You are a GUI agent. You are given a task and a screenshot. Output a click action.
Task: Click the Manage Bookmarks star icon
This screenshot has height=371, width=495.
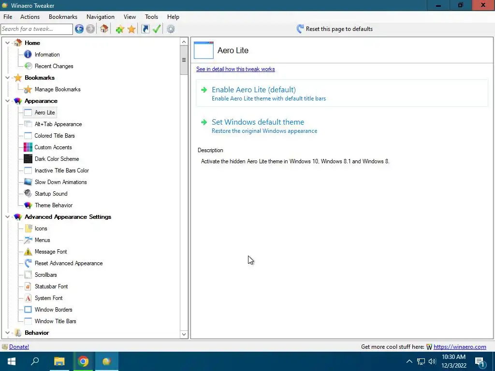coord(28,89)
